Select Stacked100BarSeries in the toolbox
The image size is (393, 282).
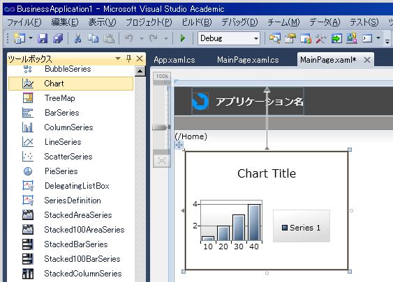pos(71,259)
